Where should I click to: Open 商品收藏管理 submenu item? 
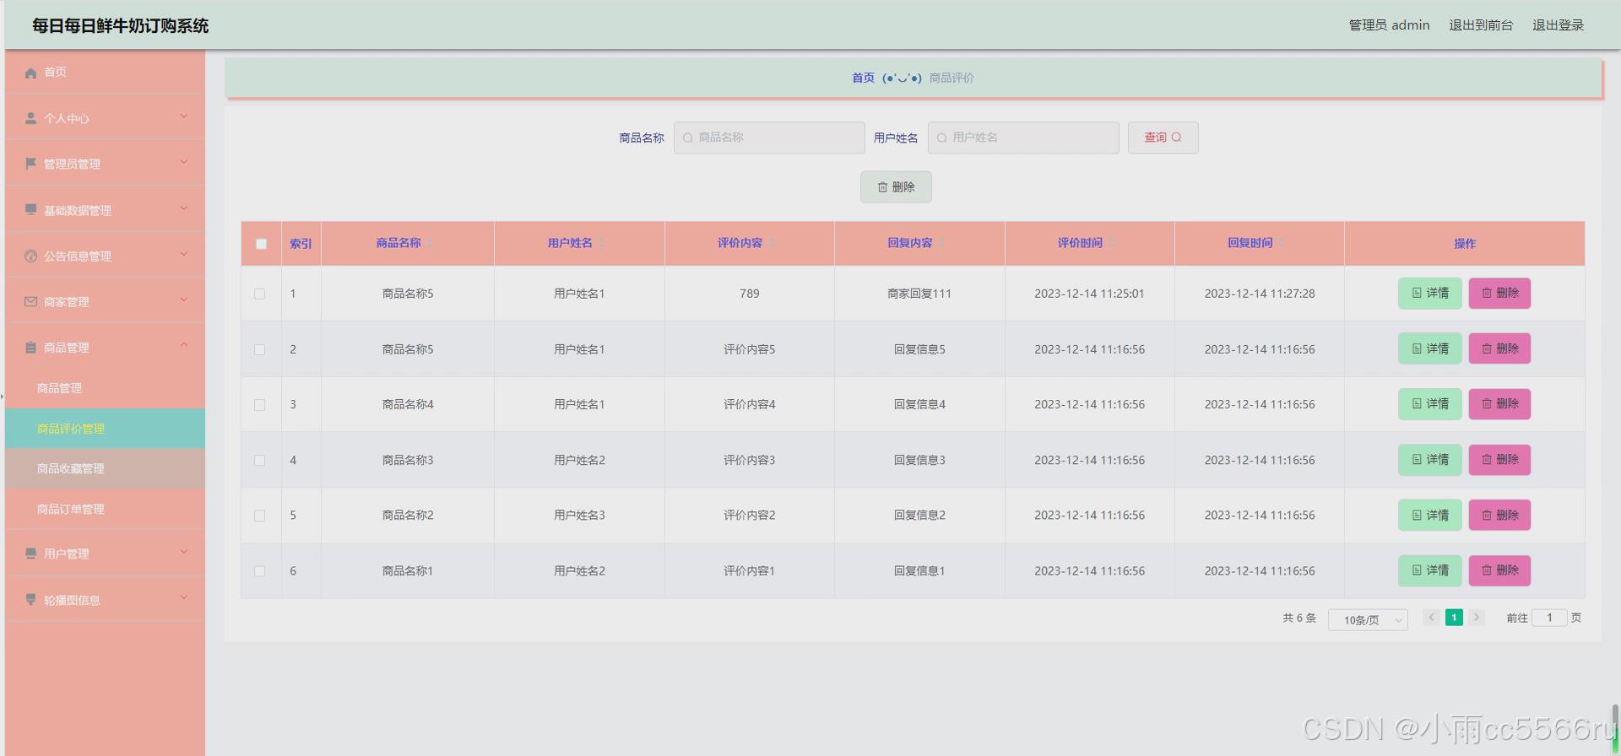tap(105, 469)
